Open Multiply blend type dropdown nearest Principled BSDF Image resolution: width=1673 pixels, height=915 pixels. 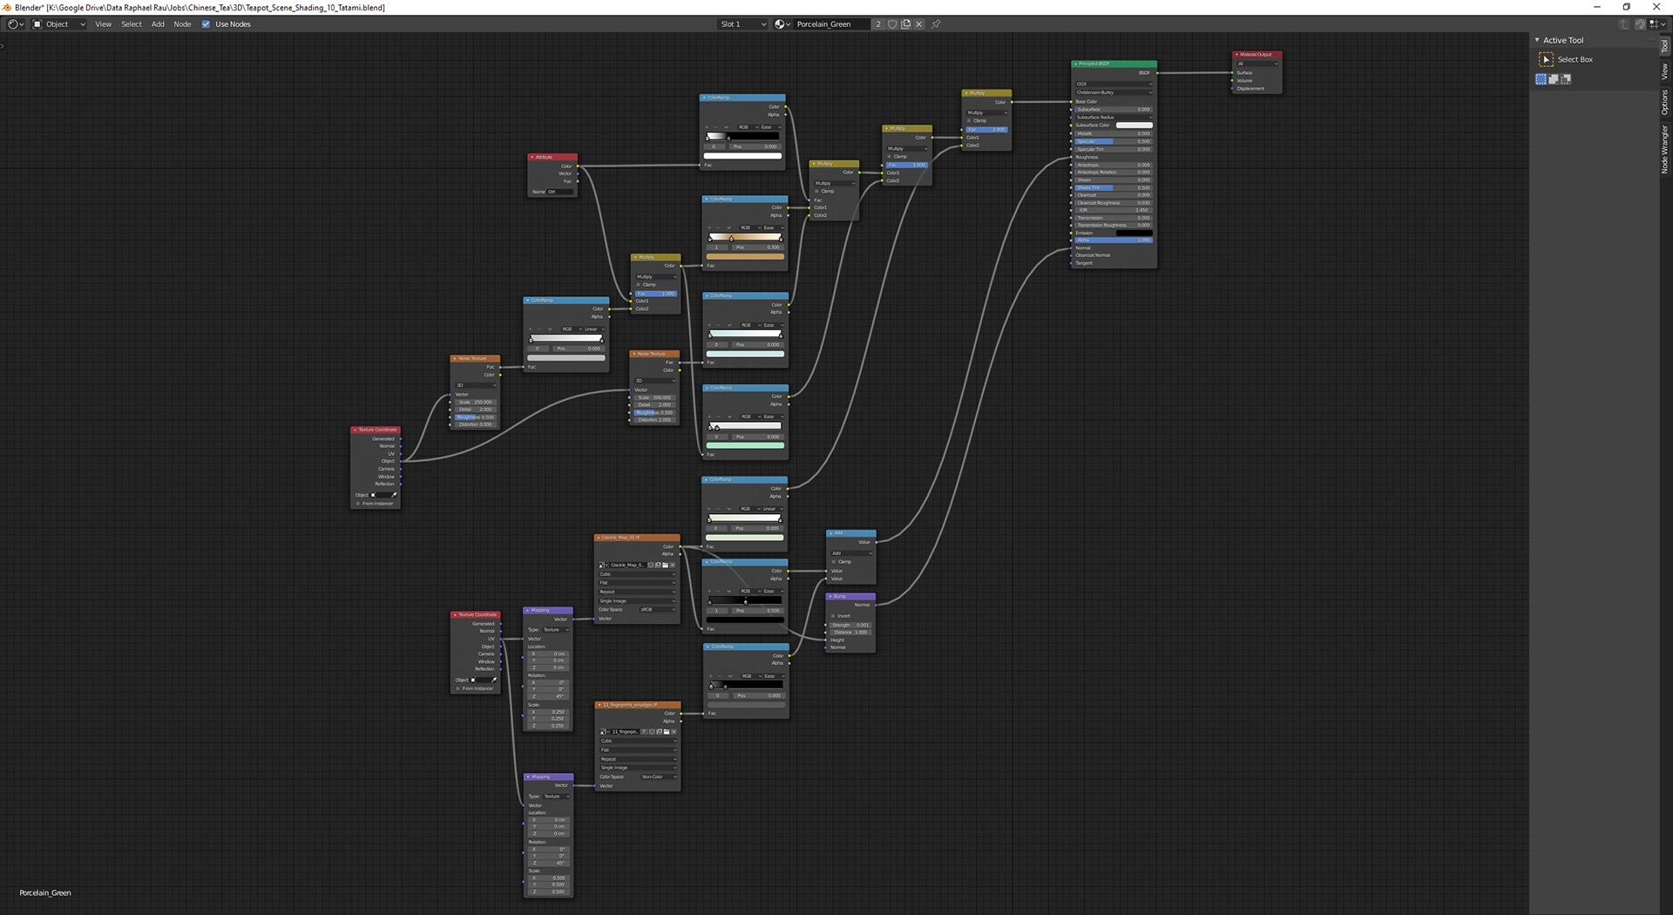click(x=986, y=112)
